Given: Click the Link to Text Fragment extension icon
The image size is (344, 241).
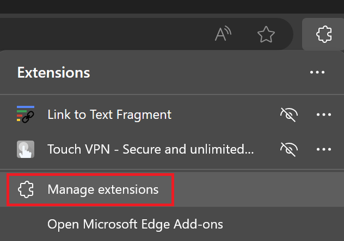Looking at the screenshot, I should click(x=26, y=115).
